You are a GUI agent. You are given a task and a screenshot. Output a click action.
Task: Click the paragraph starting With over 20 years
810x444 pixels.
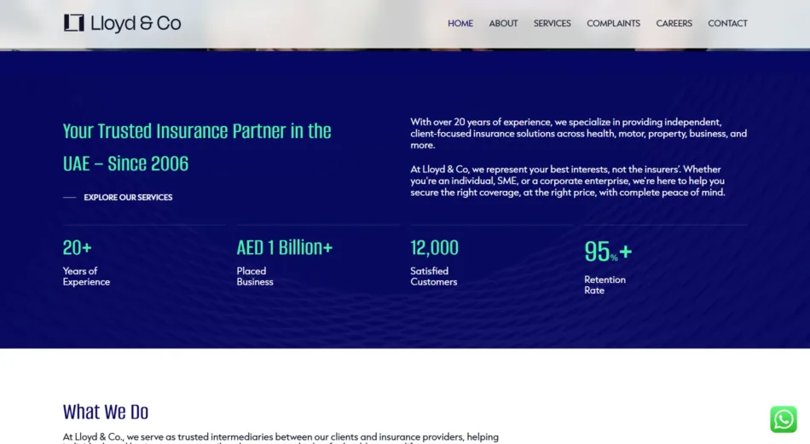[578, 134]
